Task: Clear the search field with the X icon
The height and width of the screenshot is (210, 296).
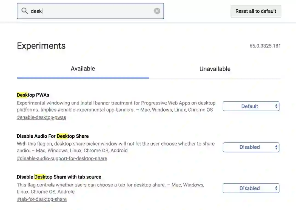Action: pos(157,11)
